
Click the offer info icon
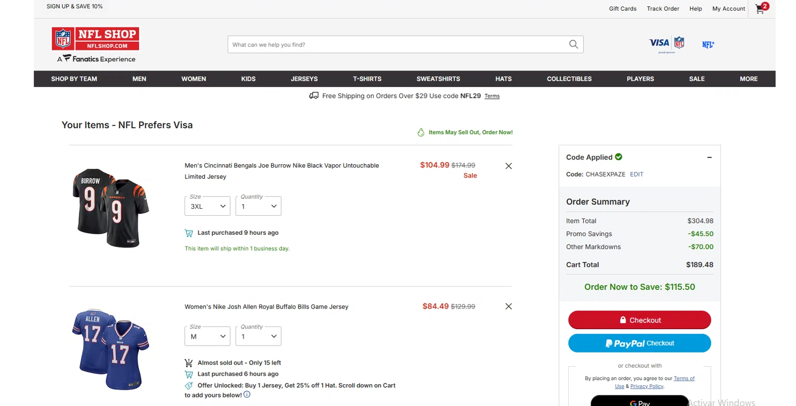[247, 394]
